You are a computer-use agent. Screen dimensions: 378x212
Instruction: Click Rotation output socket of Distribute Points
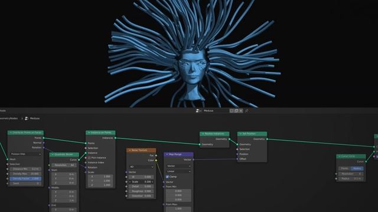[44, 148]
